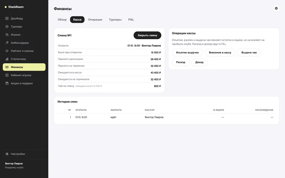Viewport: 285px width, 178px height.
Task: Click 01.10, 16:50 · Виктор Лавров text
Action: coord(144,46)
